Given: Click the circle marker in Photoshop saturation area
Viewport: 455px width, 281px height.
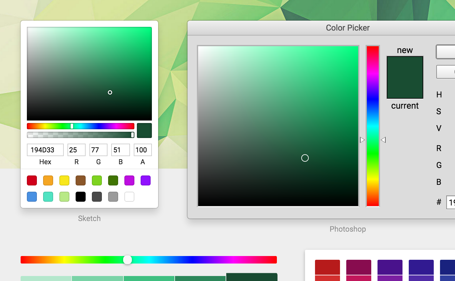Looking at the screenshot, I should pos(305,158).
